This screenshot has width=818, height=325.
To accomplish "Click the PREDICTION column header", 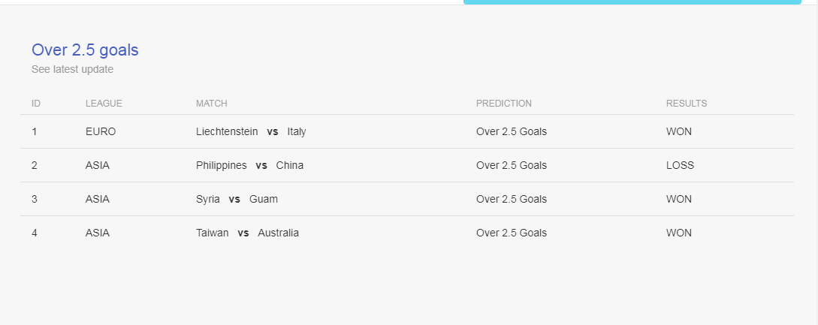I will (x=504, y=104).
